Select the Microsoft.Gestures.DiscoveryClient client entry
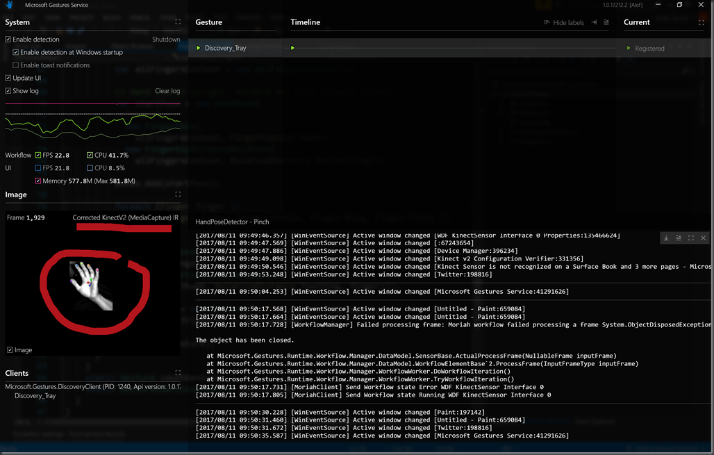Viewport: 714px width, 455px height. pyautogui.click(x=92, y=387)
